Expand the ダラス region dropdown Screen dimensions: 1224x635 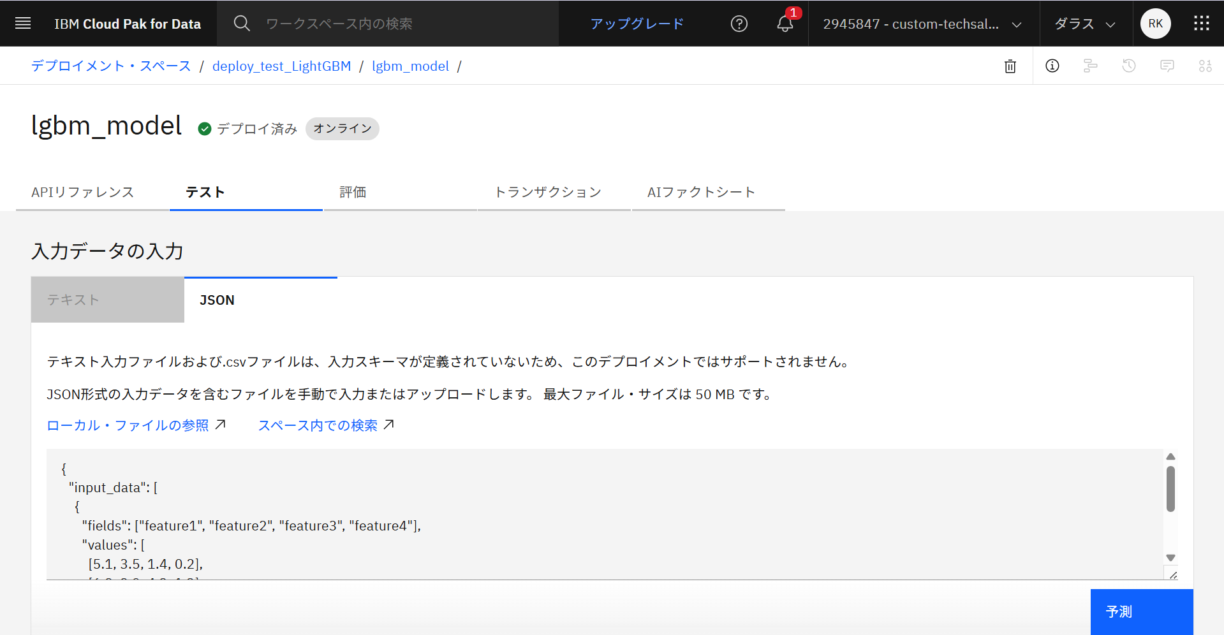tap(1086, 24)
